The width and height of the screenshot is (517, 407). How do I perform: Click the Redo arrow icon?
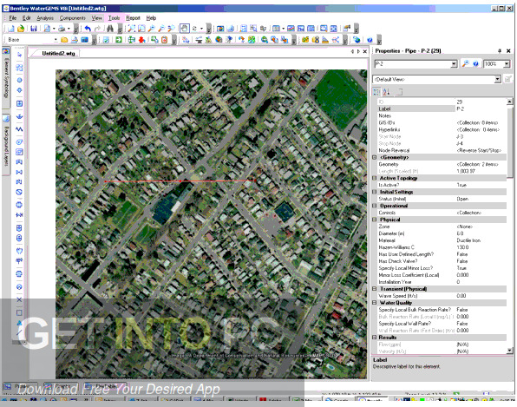tap(97, 29)
